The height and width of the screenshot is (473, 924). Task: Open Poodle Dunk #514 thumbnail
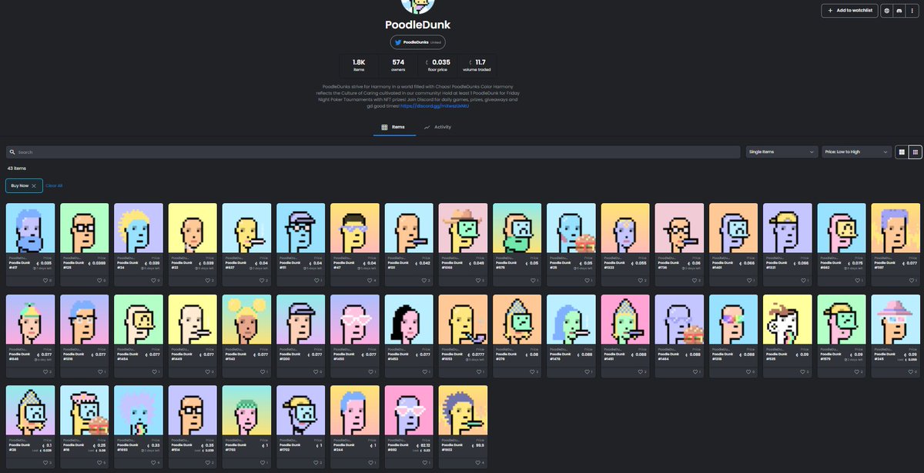[x=193, y=411]
